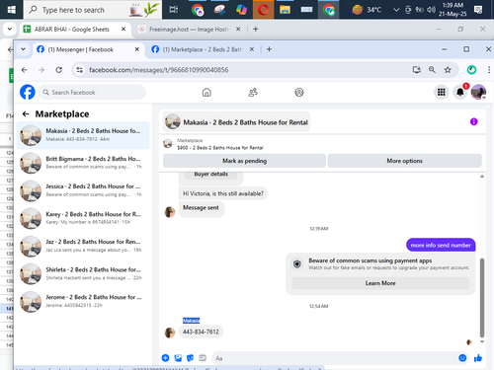The width and height of the screenshot is (494, 370).
Task: Open the Chrome three-dot menu
Action: (x=489, y=70)
